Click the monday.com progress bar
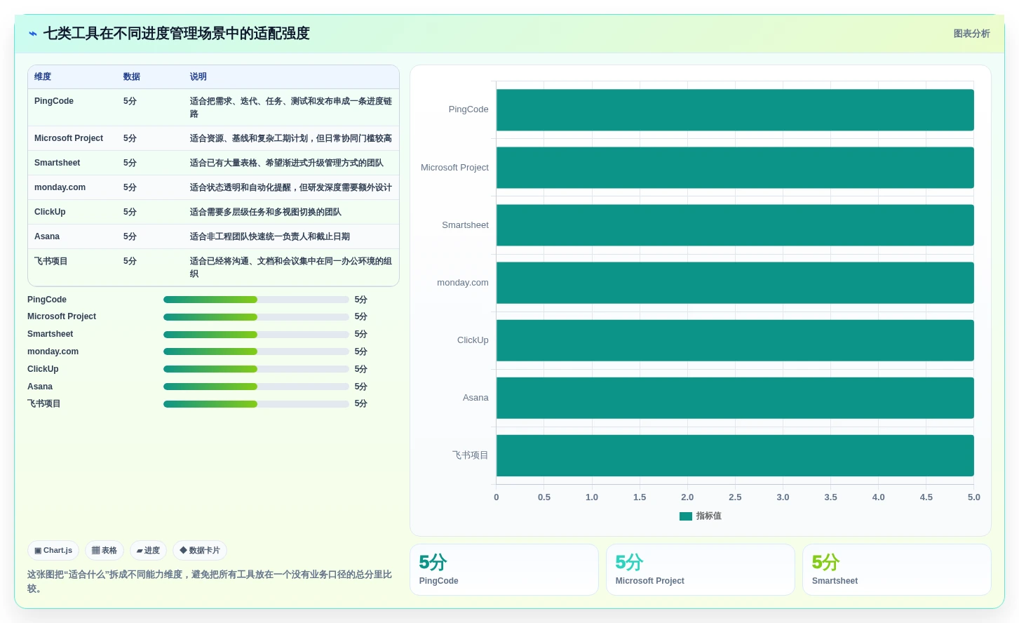The image size is (1019, 623). [x=256, y=351]
